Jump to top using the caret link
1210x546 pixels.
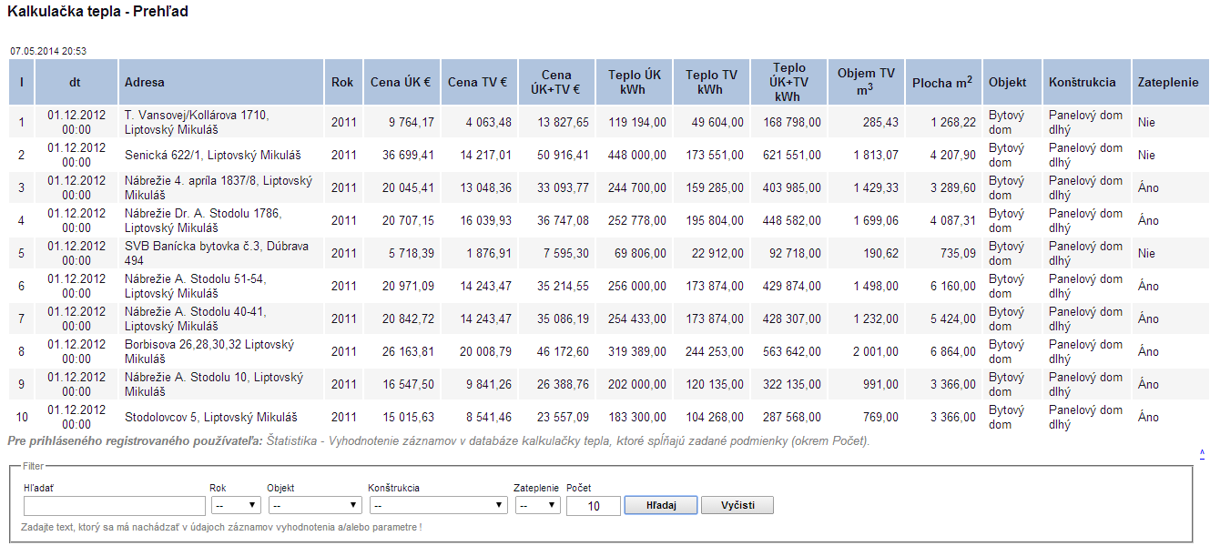click(1202, 452)
